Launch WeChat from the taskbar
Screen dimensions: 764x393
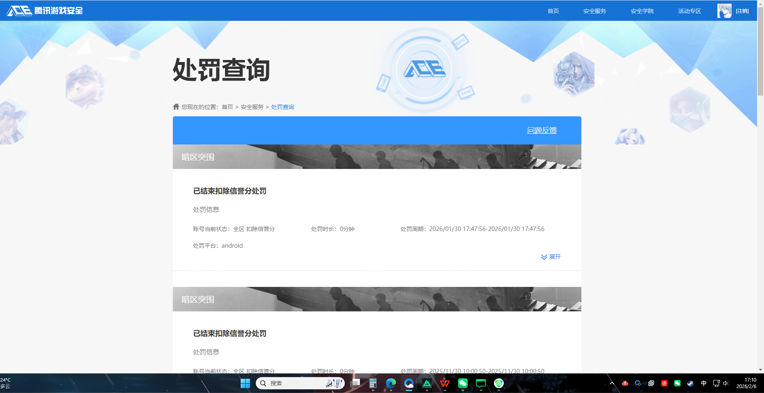(x=462, y=383)
